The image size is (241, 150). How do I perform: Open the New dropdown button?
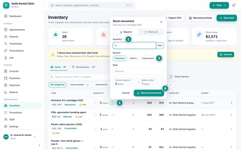[219, 5]
